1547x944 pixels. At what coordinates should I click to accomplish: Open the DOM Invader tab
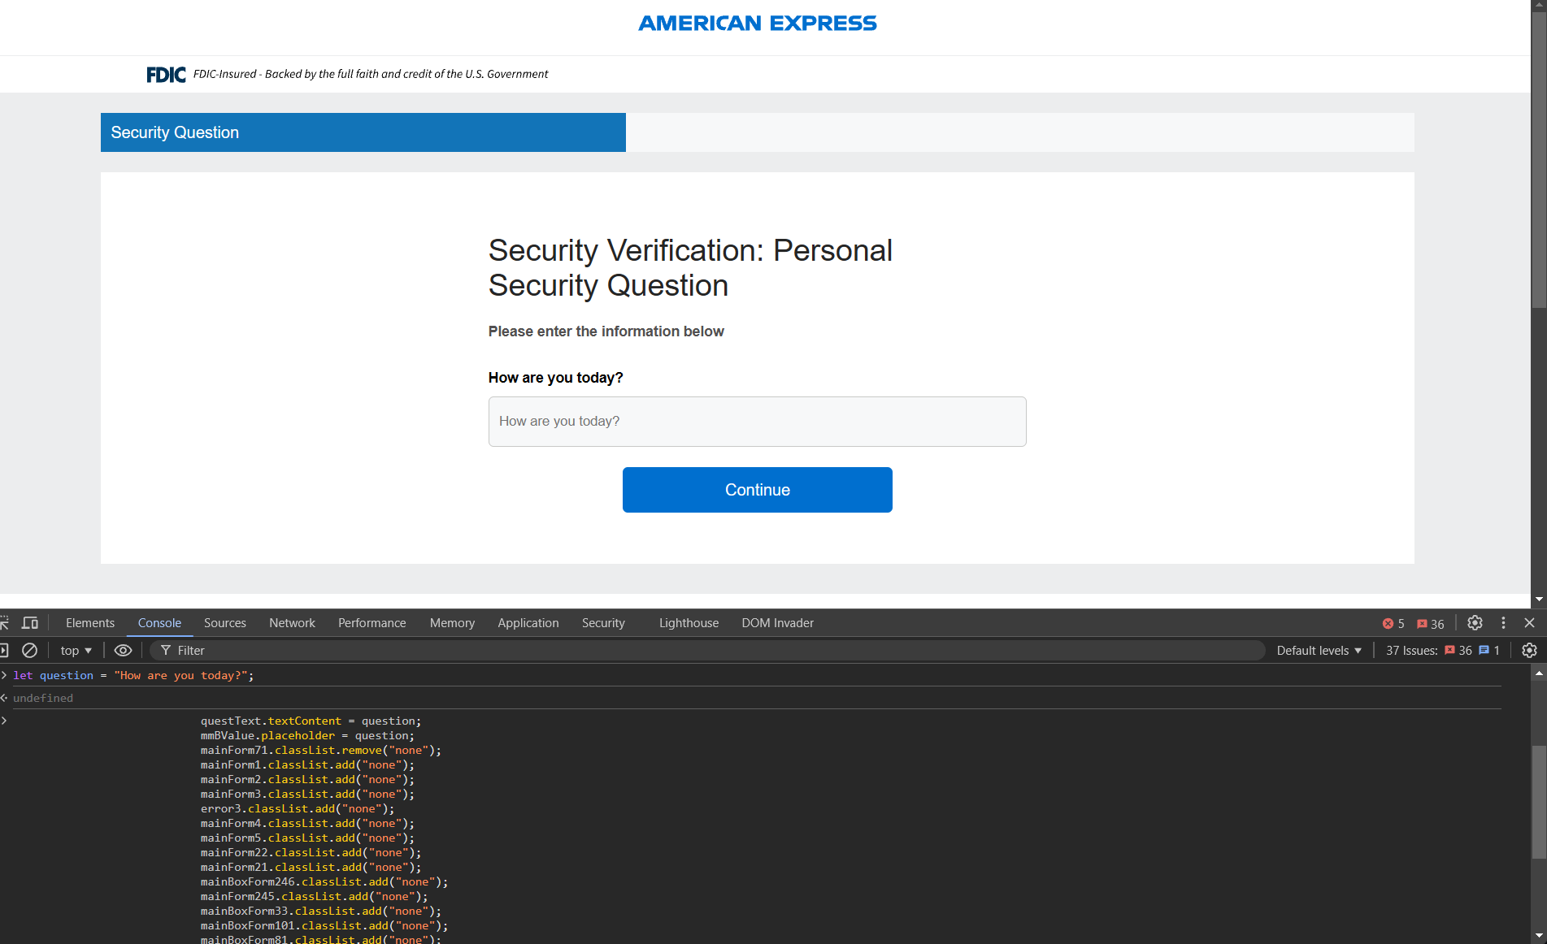coord(777,623)
